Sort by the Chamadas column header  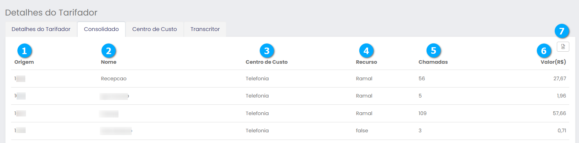click(x=433, y=62)
